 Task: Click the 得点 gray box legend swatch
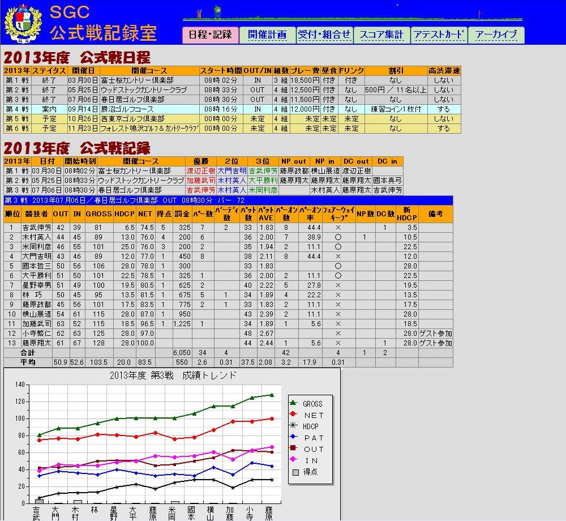coord(293,472)
